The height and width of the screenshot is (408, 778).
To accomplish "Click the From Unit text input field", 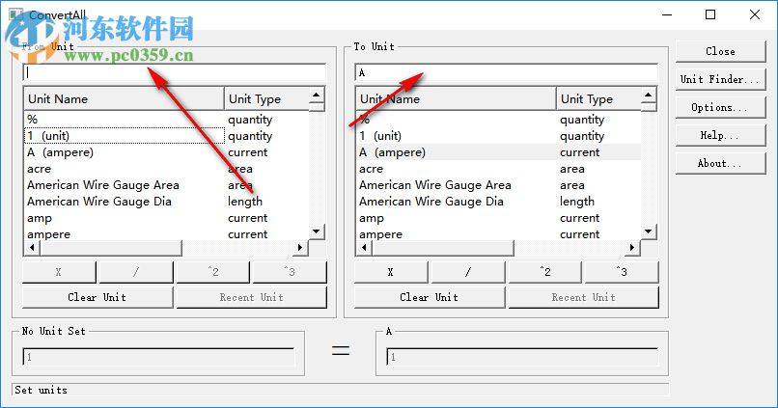I will point(175,73).
